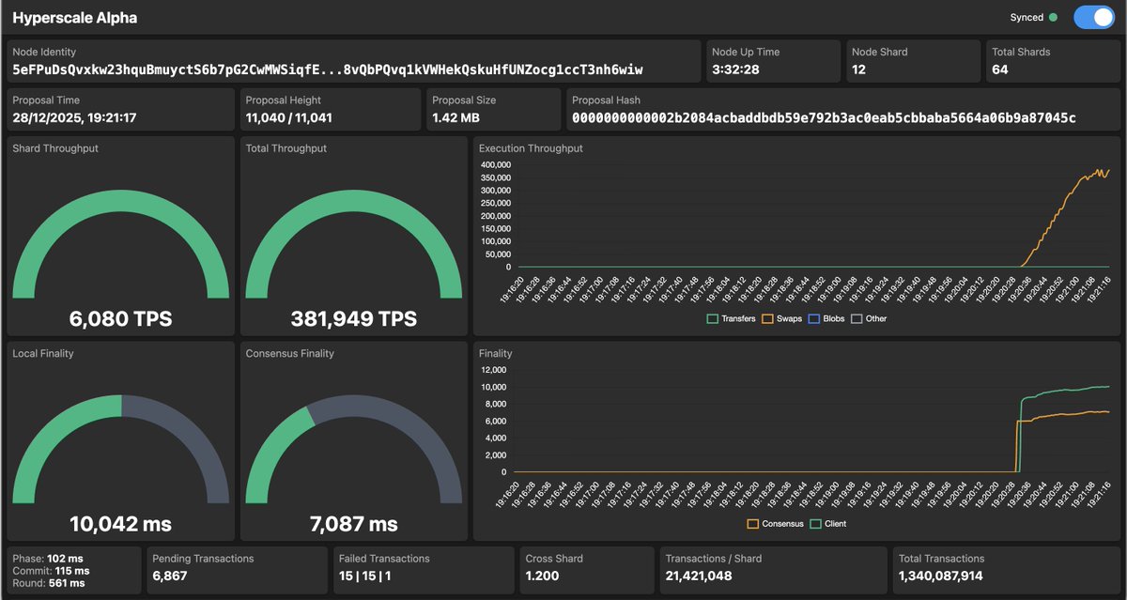Click the Execution Throughput chart title
1127x600 pixels.
pyautogui.click(x=531, y=148)
